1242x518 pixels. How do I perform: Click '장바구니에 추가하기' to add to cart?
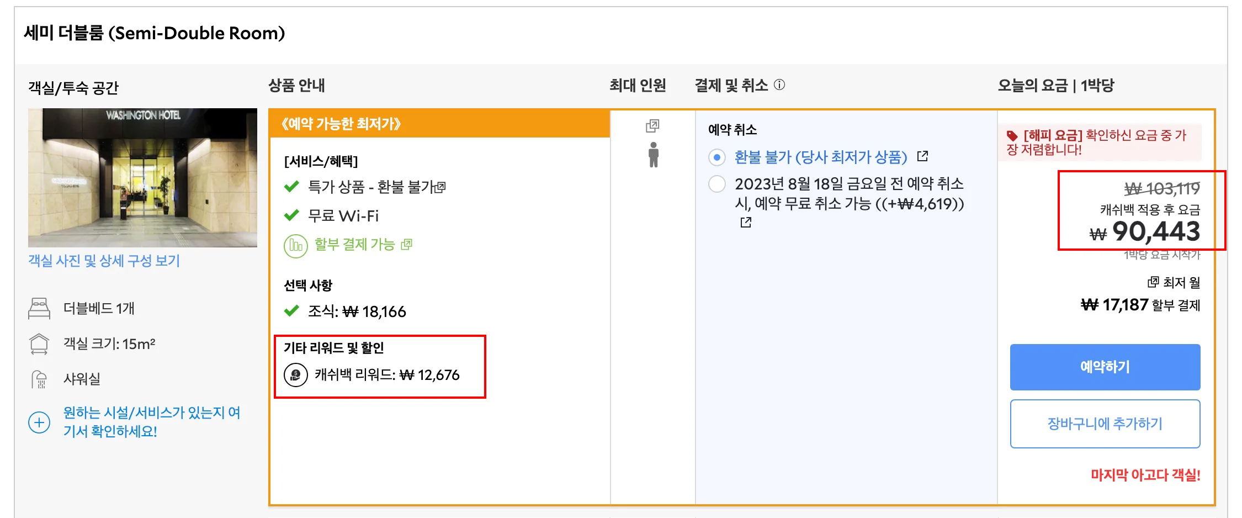[1105, 424]
